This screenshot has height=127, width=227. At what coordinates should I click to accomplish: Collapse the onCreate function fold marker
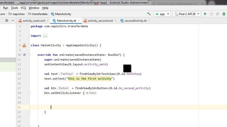[x=29, y=55]
